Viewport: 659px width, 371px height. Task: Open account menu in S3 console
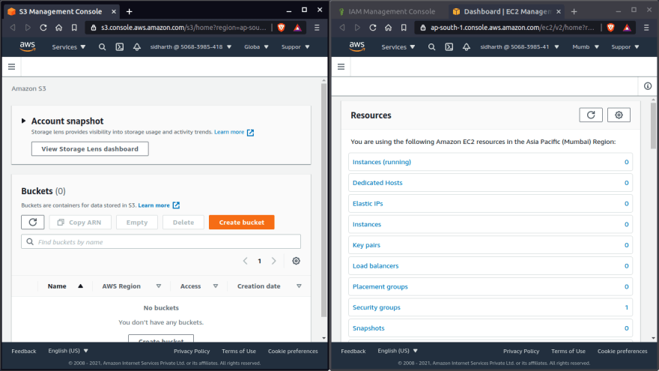pyautogui.click(x=191, y=47)
